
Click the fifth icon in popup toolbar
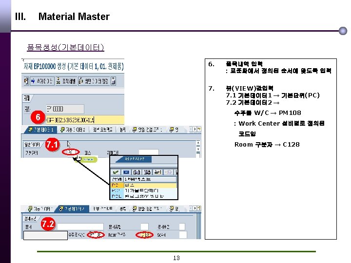[x=158, y=172]
